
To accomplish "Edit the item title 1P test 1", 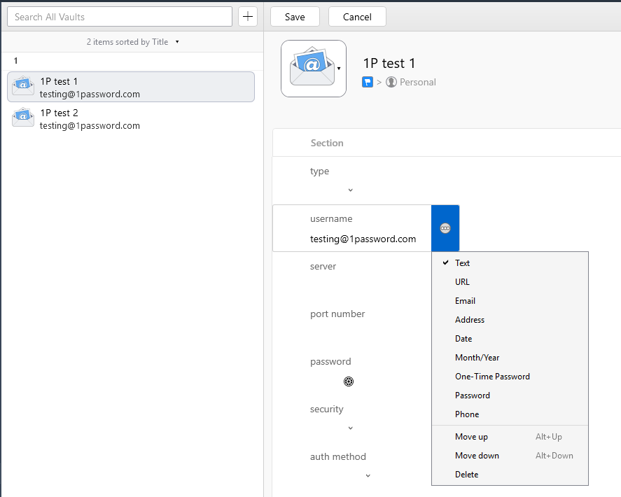I will [x=389, y=64].
